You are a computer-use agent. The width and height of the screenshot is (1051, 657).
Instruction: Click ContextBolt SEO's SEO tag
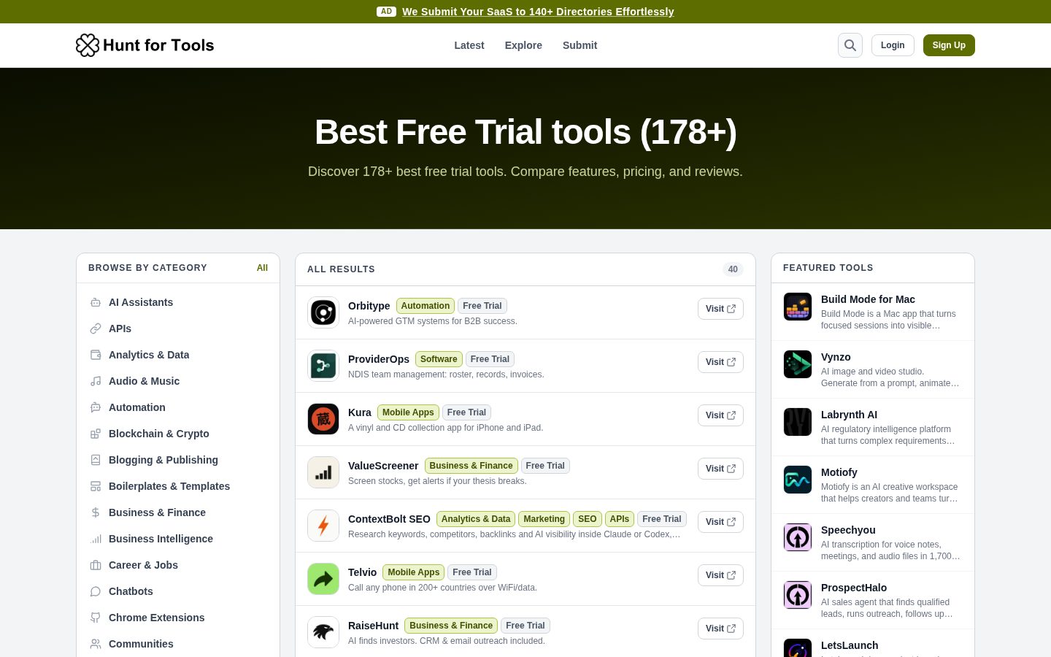(x=588, y=519)
